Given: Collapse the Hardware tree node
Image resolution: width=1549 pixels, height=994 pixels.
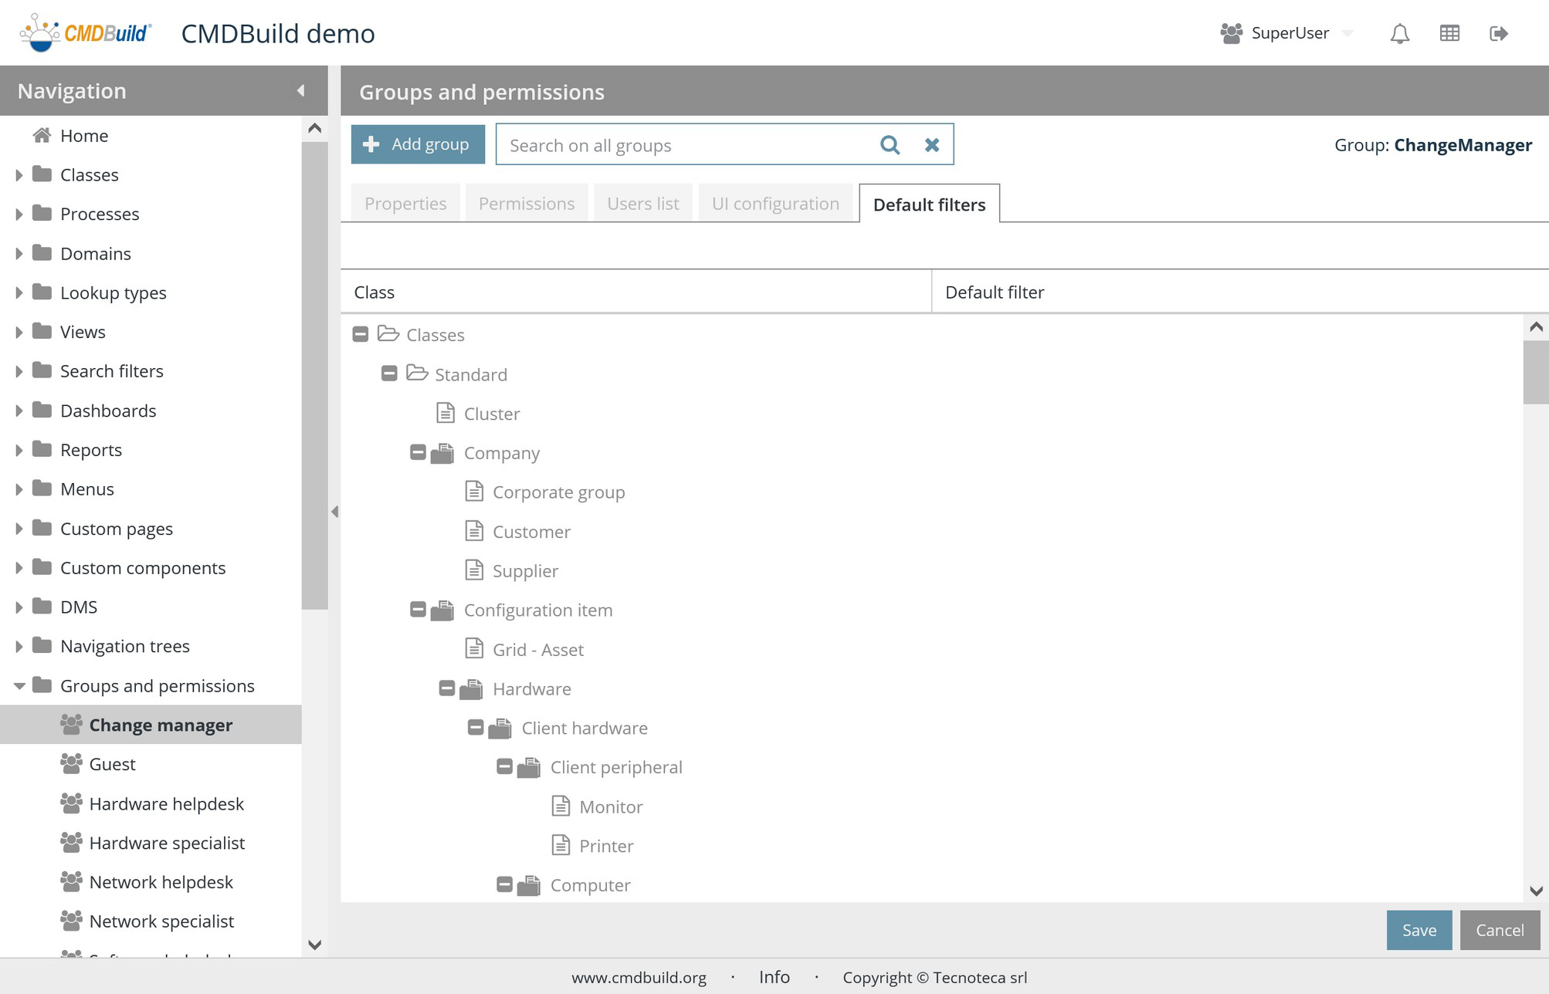Looking at the screenshot, I should (446, 688).
